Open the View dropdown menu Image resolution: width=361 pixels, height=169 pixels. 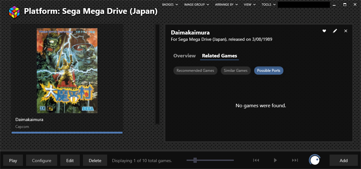click(x=249, y=4)
